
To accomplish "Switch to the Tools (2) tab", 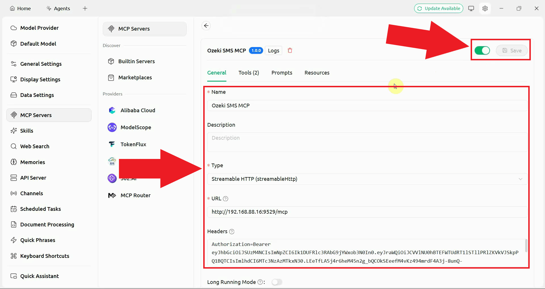I will tap(249, 73).
